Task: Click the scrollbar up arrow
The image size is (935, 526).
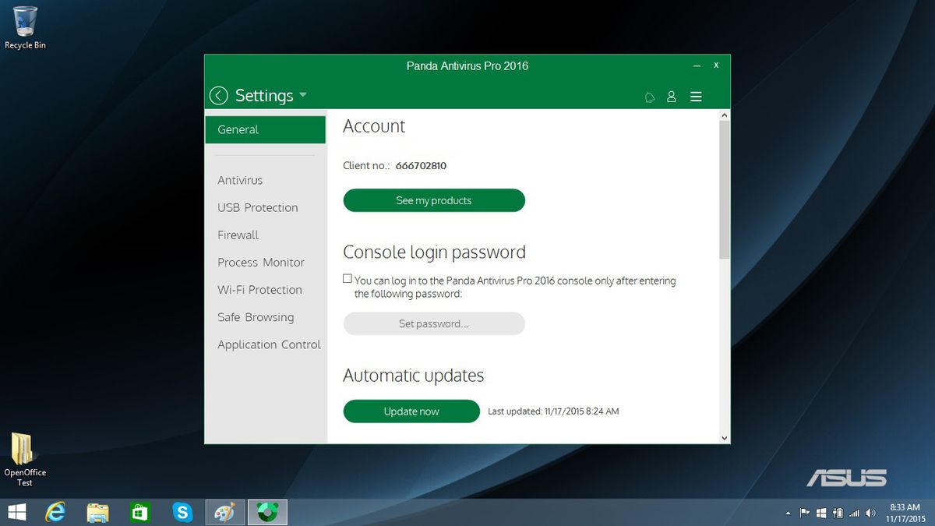Action: (x=725, y=115)
